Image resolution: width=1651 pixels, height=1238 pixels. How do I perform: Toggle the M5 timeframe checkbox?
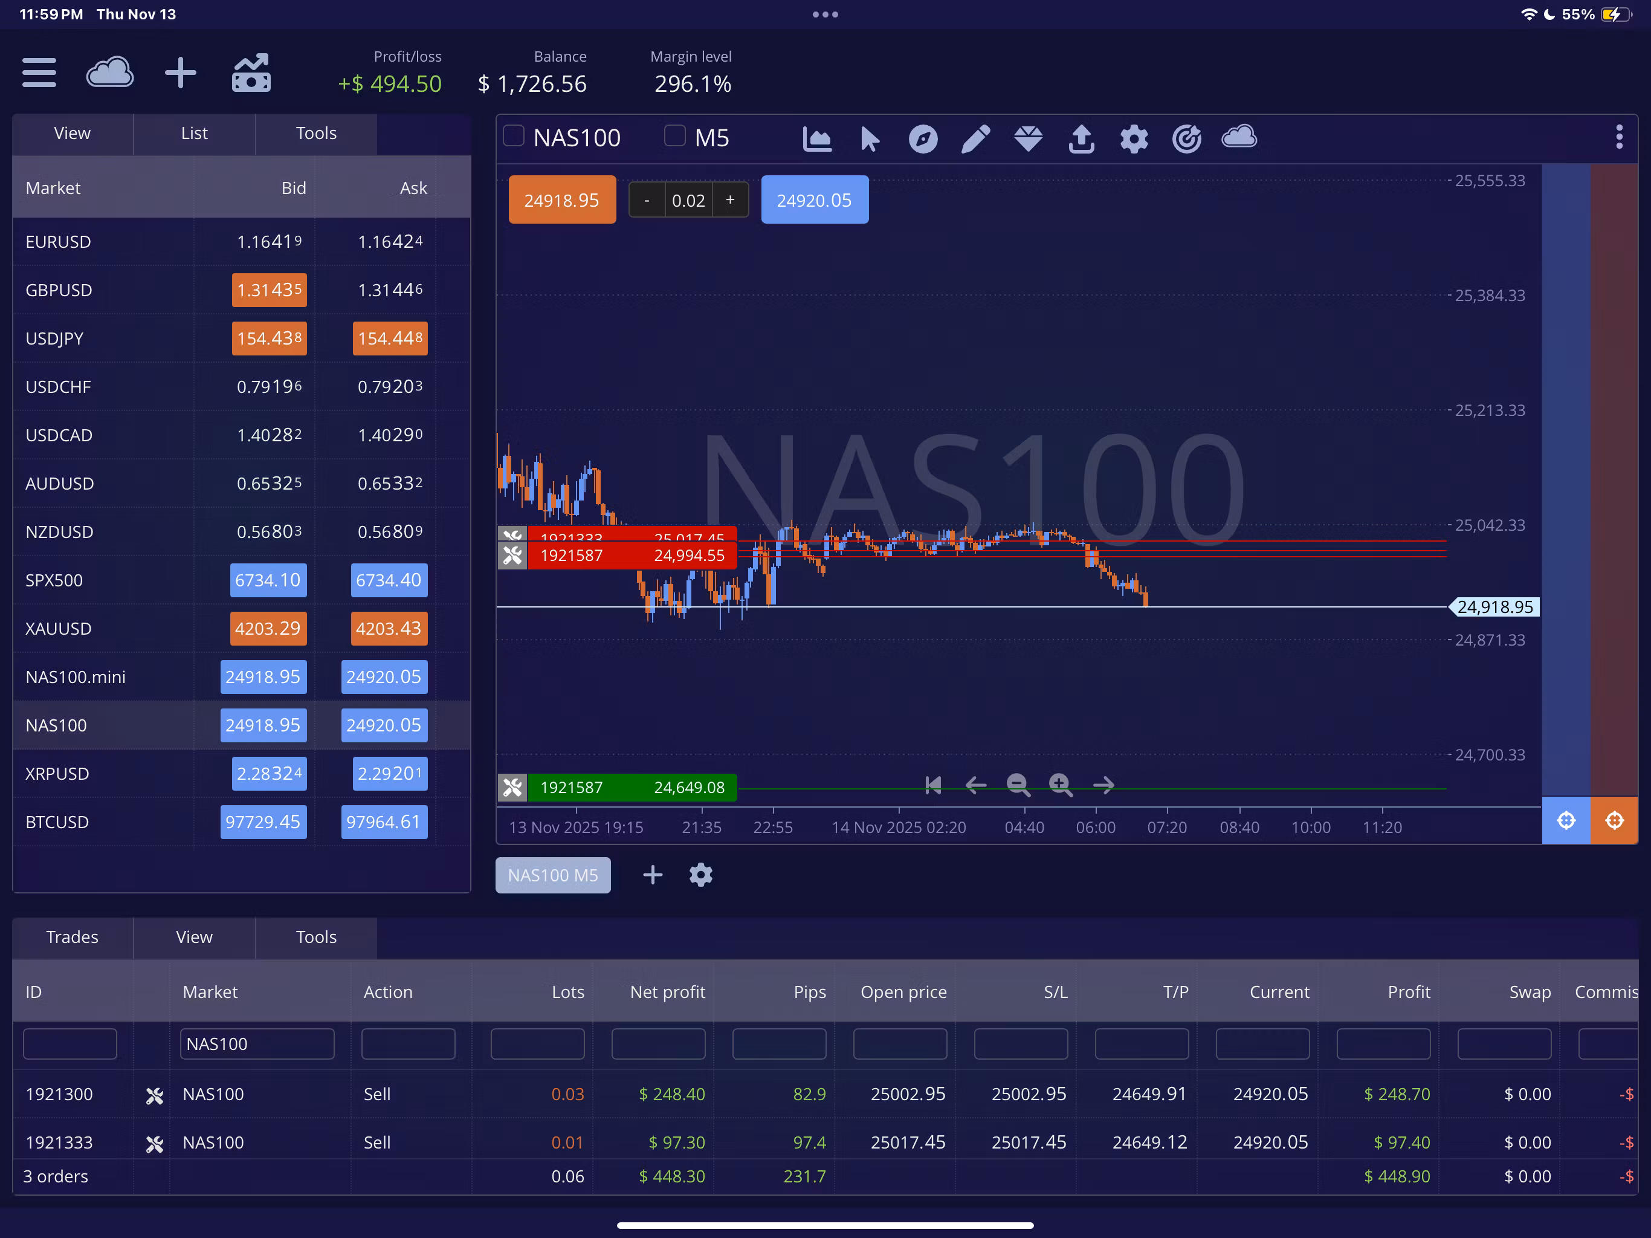coord(675,136)
